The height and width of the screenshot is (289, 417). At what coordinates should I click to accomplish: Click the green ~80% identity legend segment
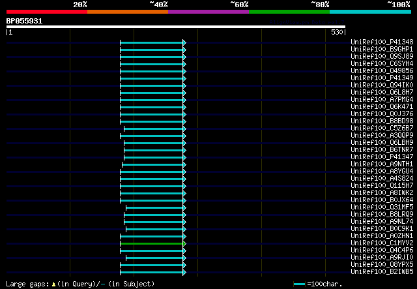coord(289,12)
